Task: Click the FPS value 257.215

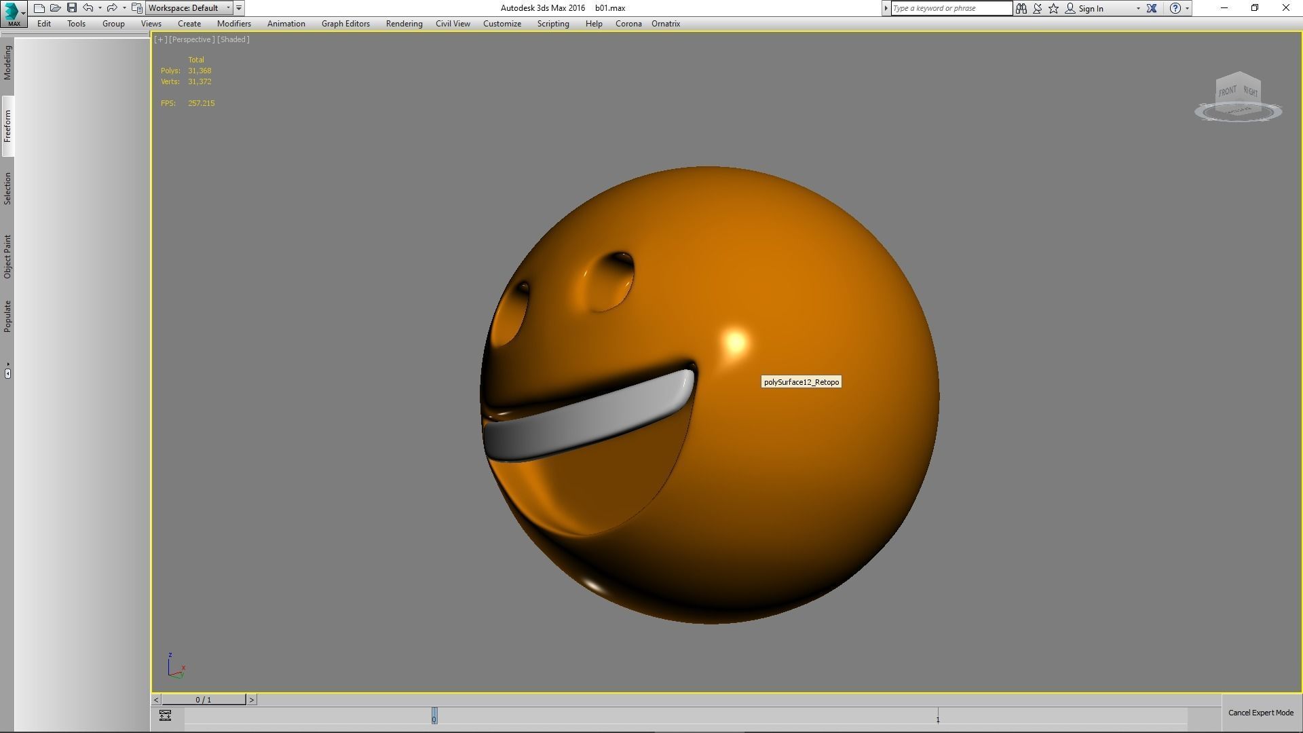Action: (x=202, y=103)
